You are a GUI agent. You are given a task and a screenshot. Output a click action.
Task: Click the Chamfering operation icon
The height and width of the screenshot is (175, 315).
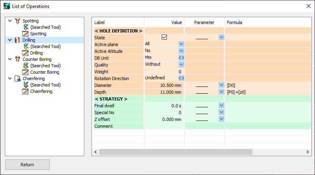(x=17, y=78)
